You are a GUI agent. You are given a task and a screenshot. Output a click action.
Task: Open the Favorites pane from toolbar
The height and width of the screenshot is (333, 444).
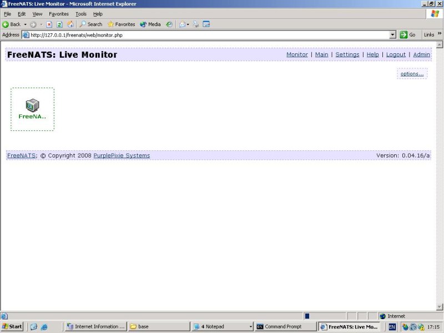coord(121,24)
